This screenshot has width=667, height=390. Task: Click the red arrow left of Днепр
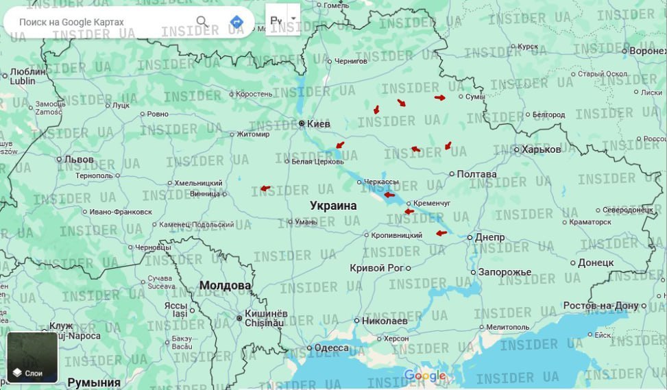coord(441,234)
